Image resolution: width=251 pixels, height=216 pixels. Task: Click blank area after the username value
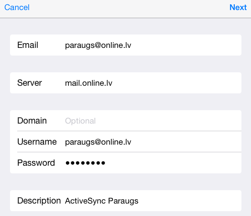pyautogui.click(x=186, y=142)
